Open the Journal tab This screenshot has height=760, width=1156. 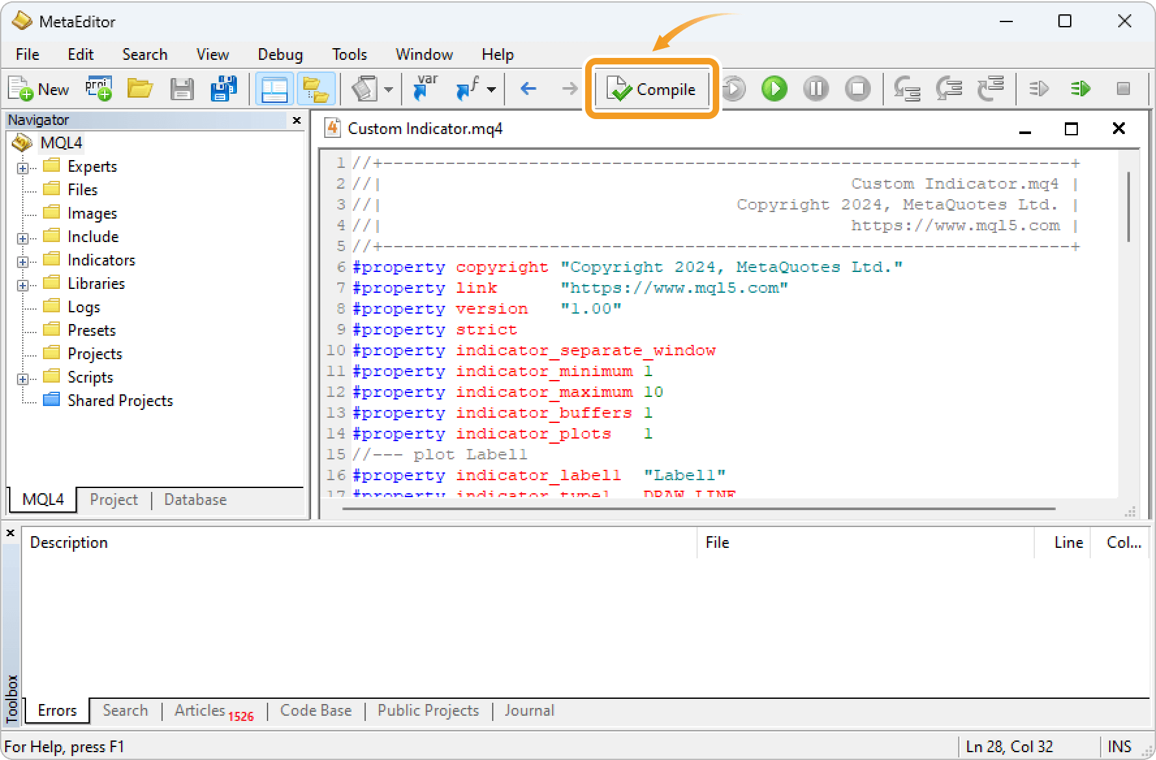[529, 711]
